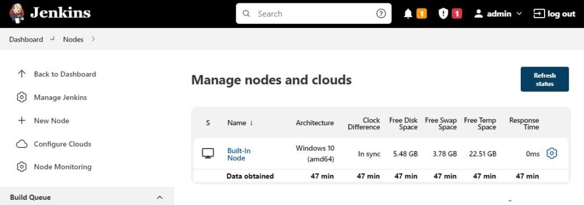The width and height of the screenshot is (584, 205).
Task: Collapse the Build Queue panel
Action: [x=160, y=197]
